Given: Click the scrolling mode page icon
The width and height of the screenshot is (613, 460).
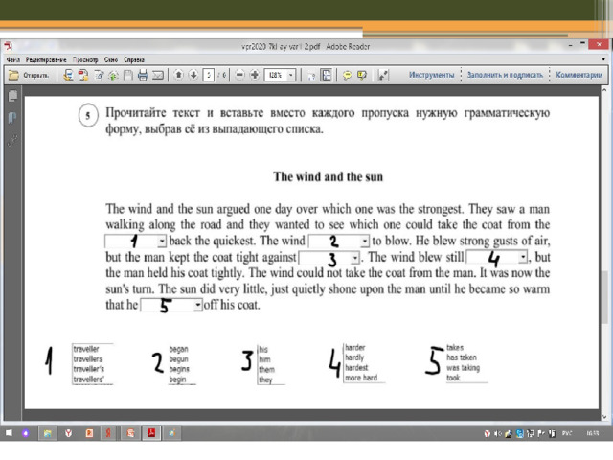Looking at the screenshot, I should tap(326, 75).
